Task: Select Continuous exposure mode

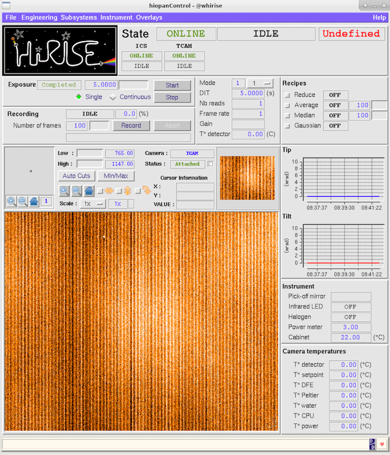Action: [113, 97]
